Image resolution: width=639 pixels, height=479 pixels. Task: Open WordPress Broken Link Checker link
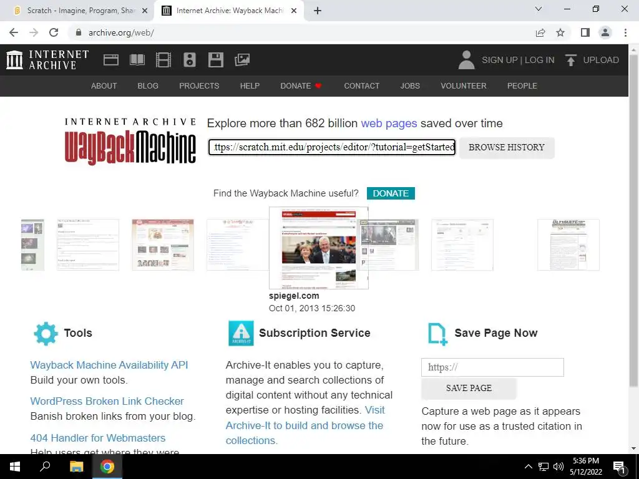point(107,401)
